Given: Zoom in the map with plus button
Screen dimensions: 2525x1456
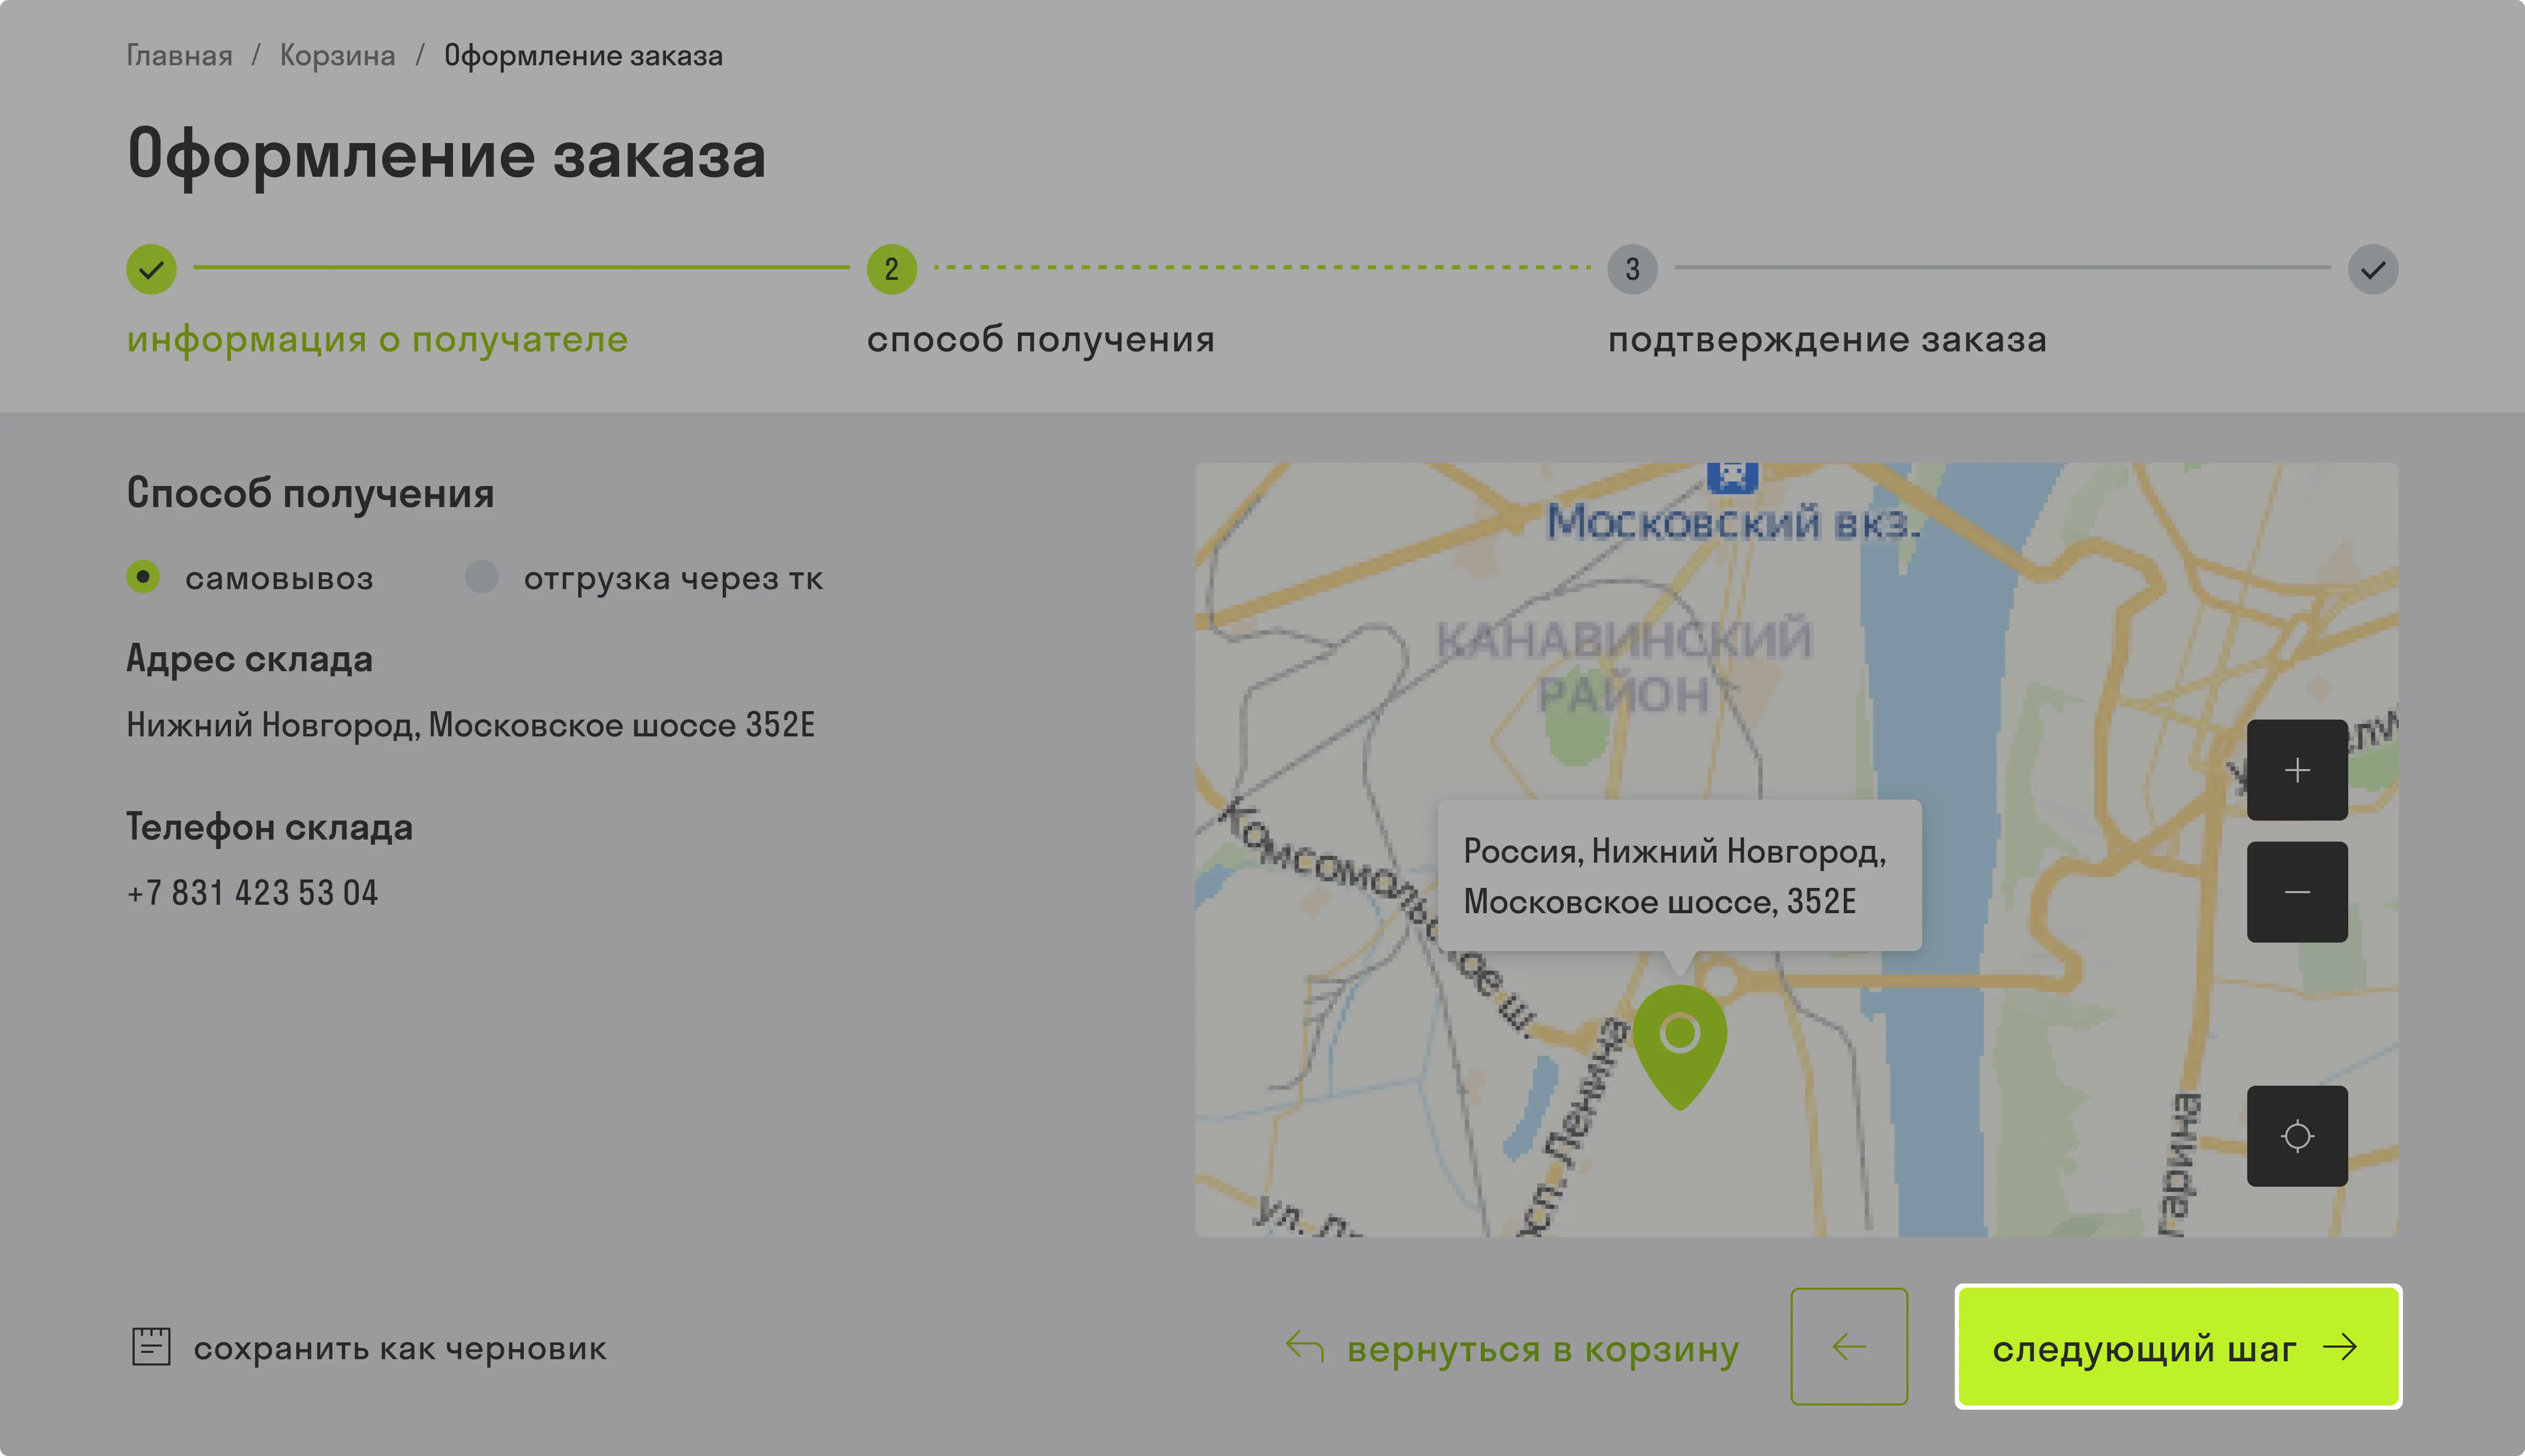Looking at the screenshot, I should [x=2297, y=770].
